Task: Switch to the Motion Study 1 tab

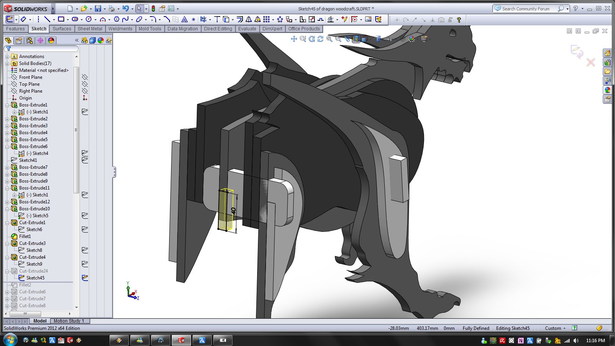Action: (68, 321)
